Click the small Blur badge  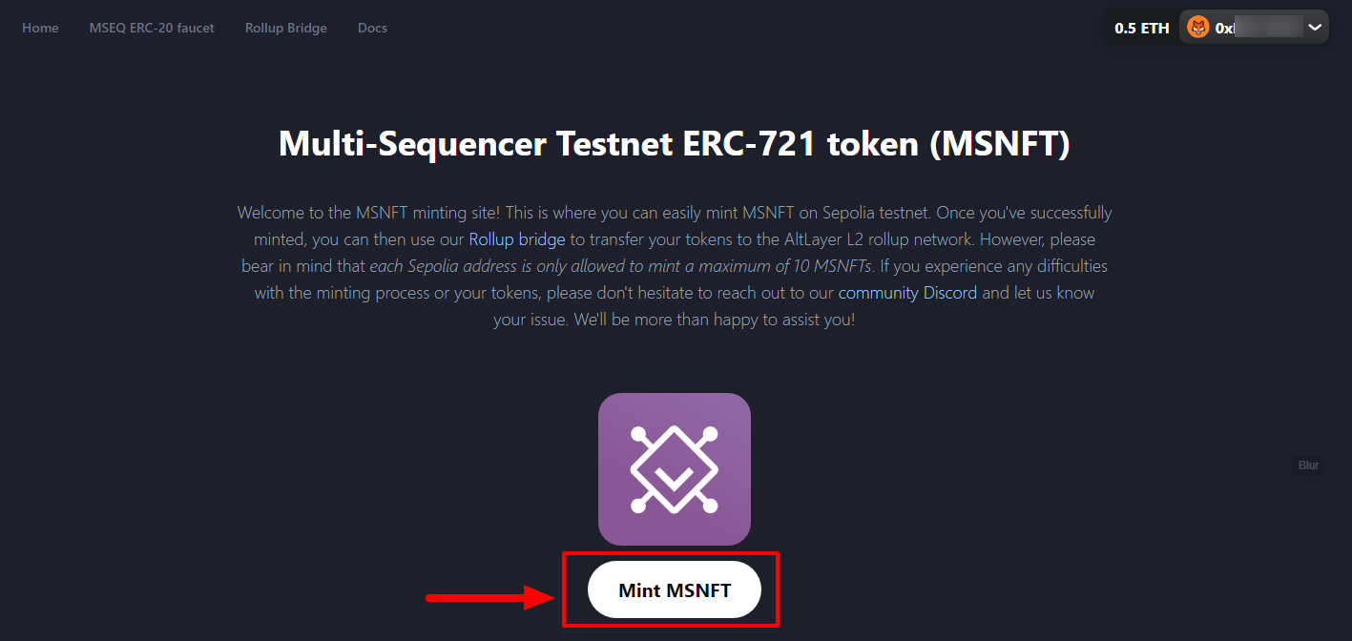(x=1308, y=465)
